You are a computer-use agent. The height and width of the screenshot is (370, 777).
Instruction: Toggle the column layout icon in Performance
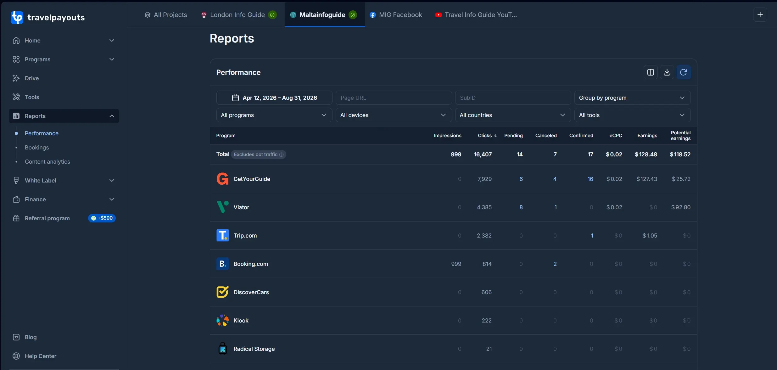pos(651,72)
